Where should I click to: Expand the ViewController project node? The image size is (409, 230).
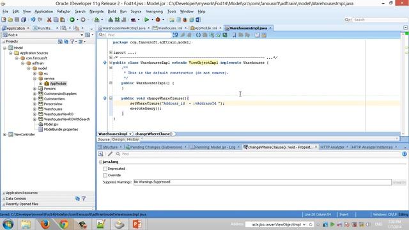pyautogui.click(x=4, y=135)
